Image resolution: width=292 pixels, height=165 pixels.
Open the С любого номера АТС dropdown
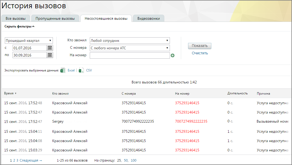[x=130, y=48]
